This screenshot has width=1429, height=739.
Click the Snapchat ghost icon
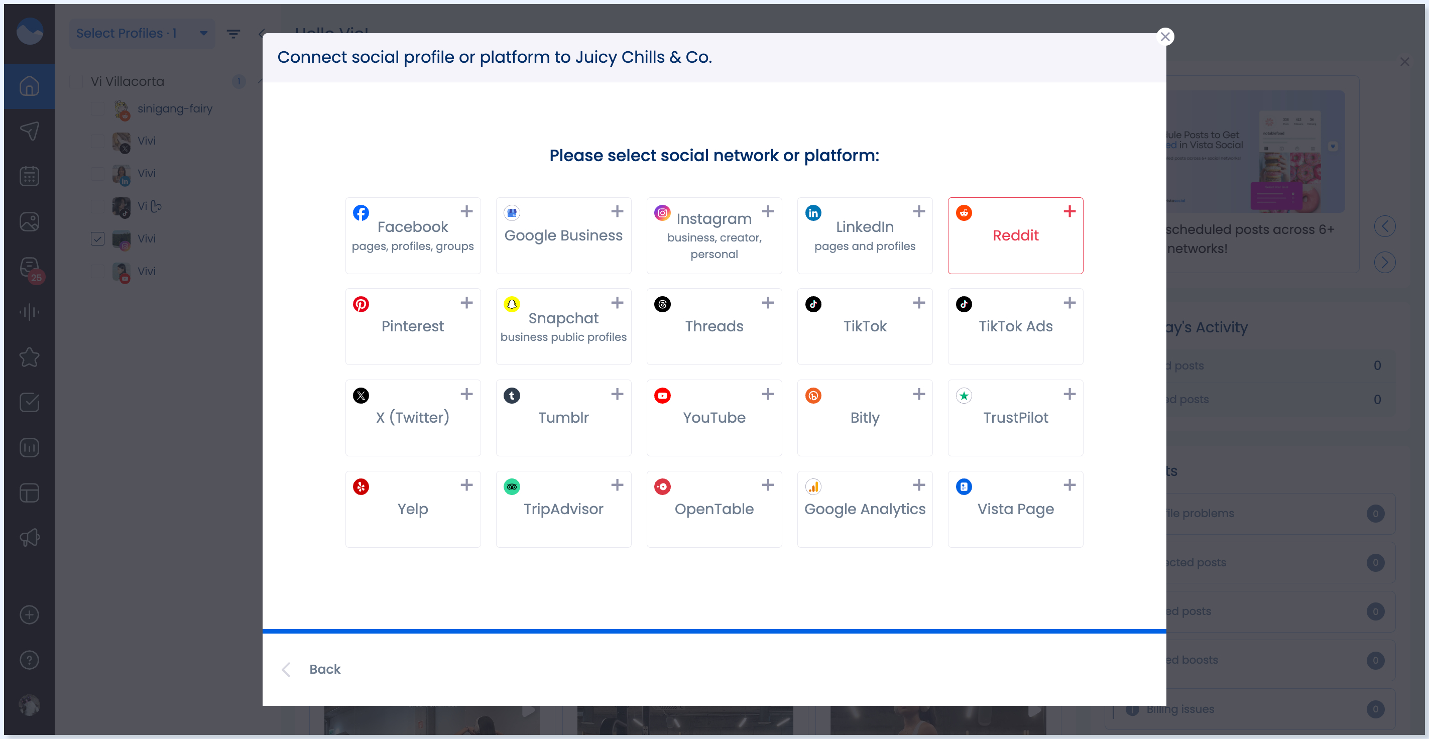[512, 304]
